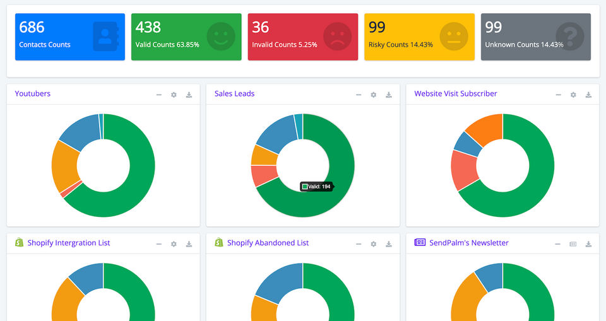The width and height of the screenshot is (606, 321).
Task: Open settings gear for Shopify Intergration List
Action: pyautogui.click(x=174, y=244)
